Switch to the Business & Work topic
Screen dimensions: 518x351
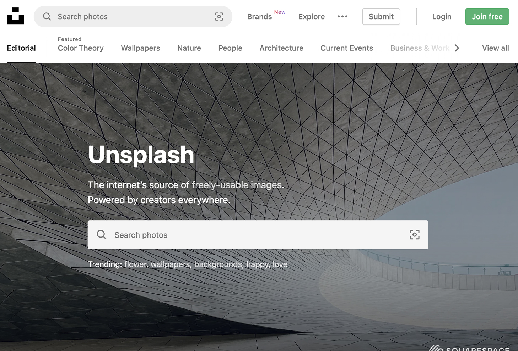pyautogui.click(x=420, y=48)
